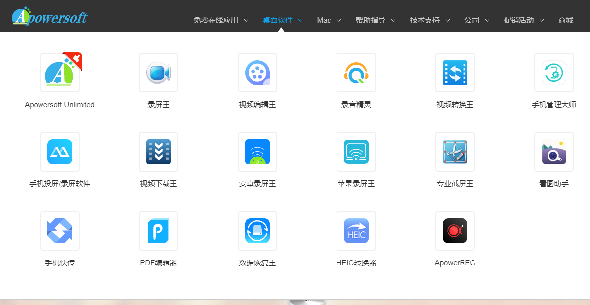Click the 视频转换王 label

click(x=455, y=105)
